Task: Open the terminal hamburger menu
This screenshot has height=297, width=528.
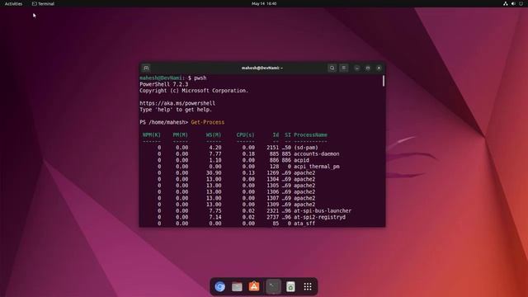Action: coord(344,68)
